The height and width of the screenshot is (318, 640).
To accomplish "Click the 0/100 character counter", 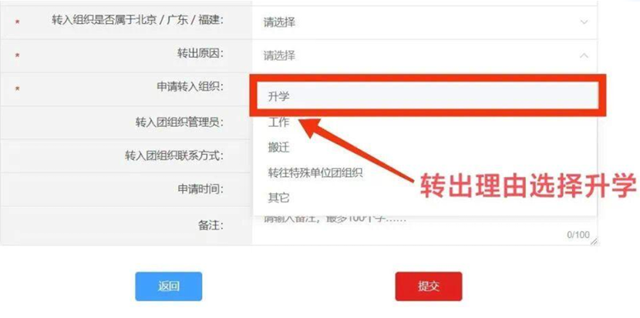I will pyautogui.click(x=578, y=234).
